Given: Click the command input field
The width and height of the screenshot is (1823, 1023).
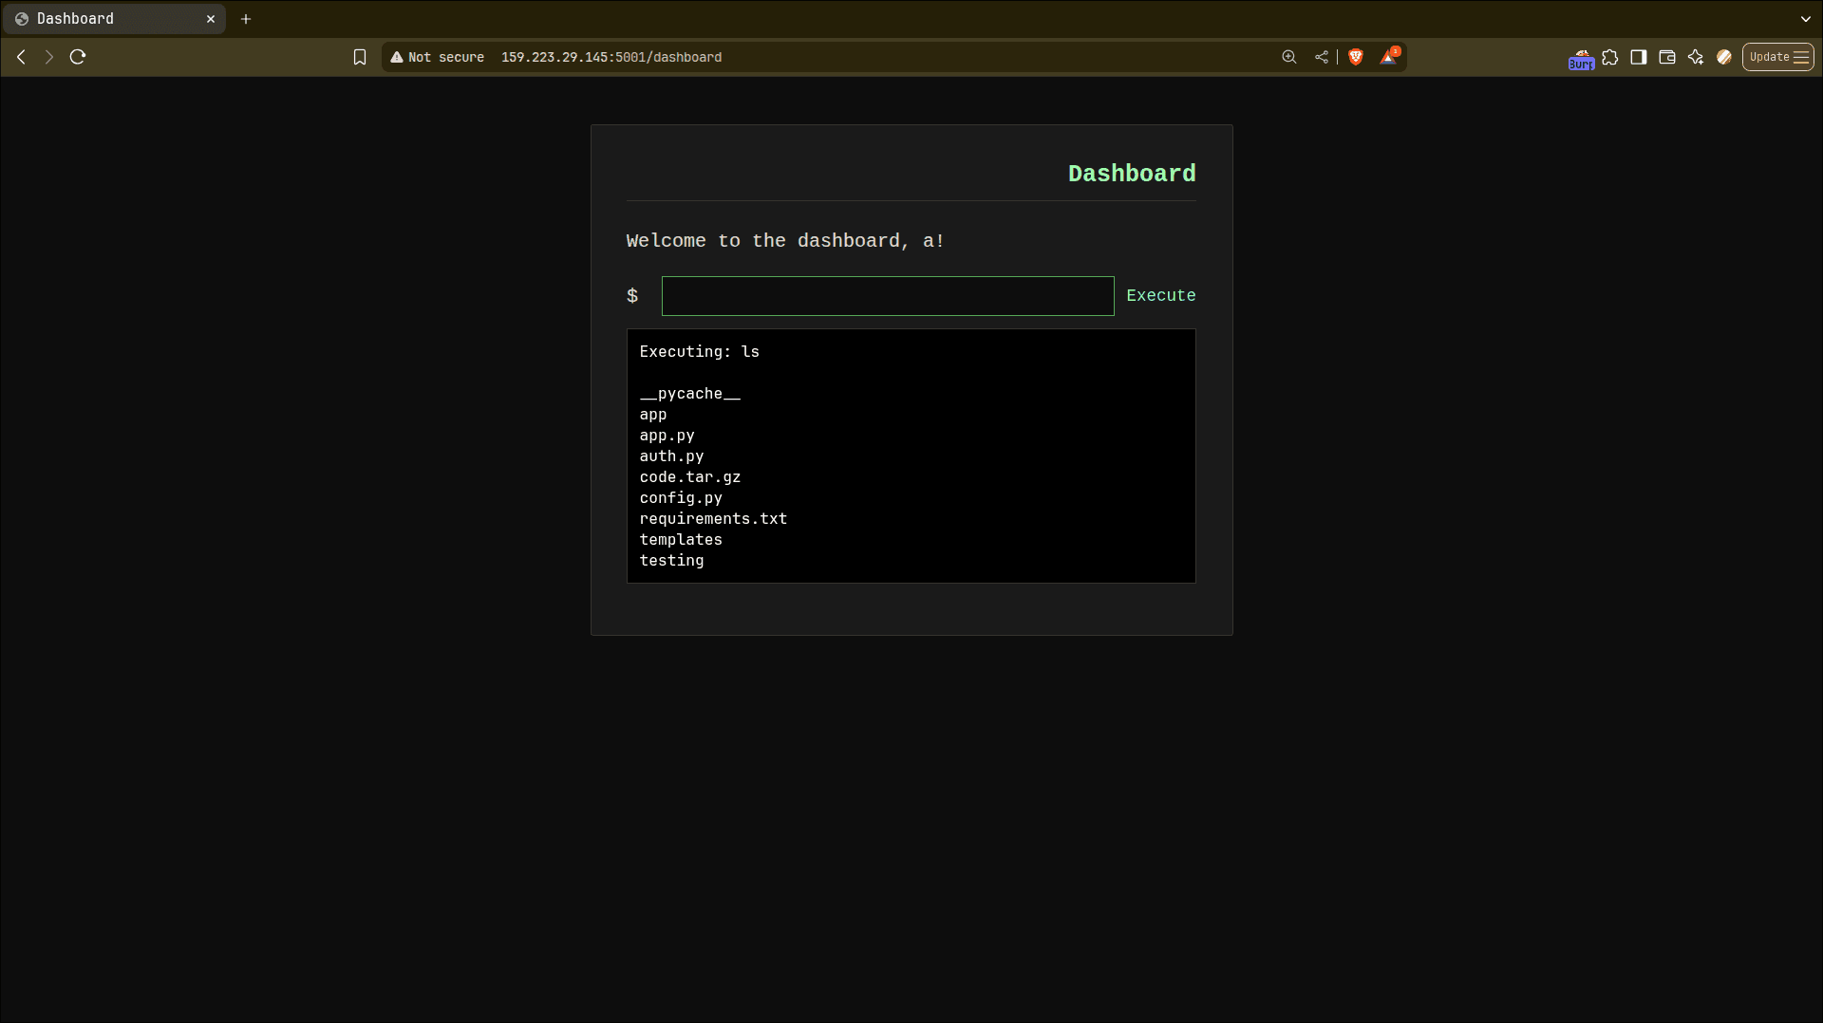Looking at the screenshot, I should tap(887, 295).
